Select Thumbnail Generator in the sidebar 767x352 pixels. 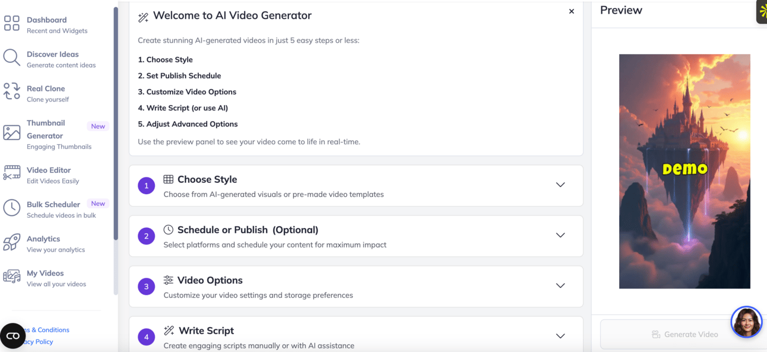56,134
